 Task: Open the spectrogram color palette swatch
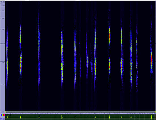point(3,115)
